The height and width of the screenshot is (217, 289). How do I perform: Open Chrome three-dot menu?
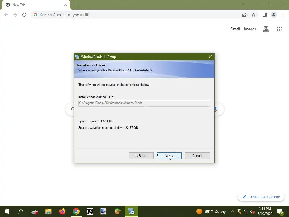coord(283,15)
